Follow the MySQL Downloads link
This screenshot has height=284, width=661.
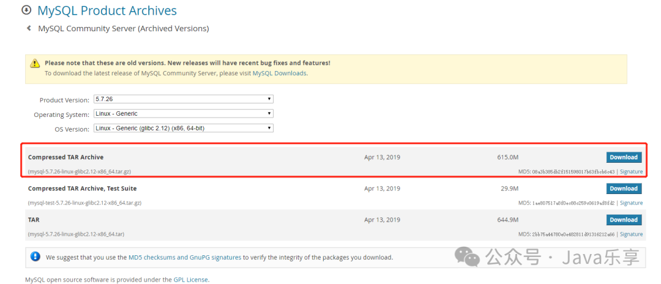[x=280, y=73]
